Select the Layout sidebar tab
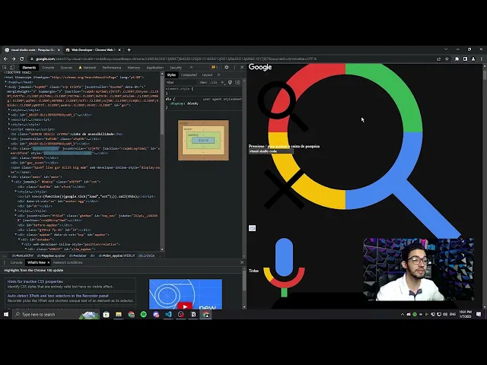487x365 pixels. click(x=207, y=75)
